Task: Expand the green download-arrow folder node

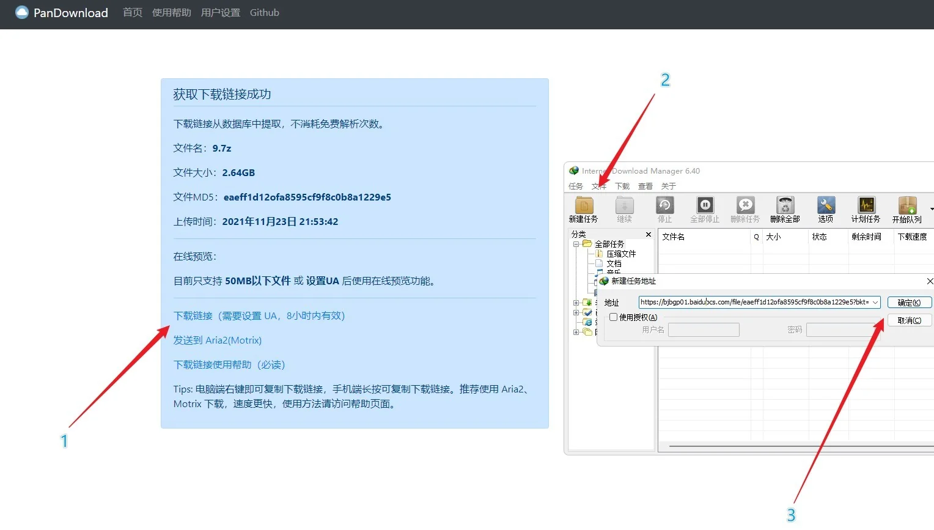Action: (x=576, y=303)
